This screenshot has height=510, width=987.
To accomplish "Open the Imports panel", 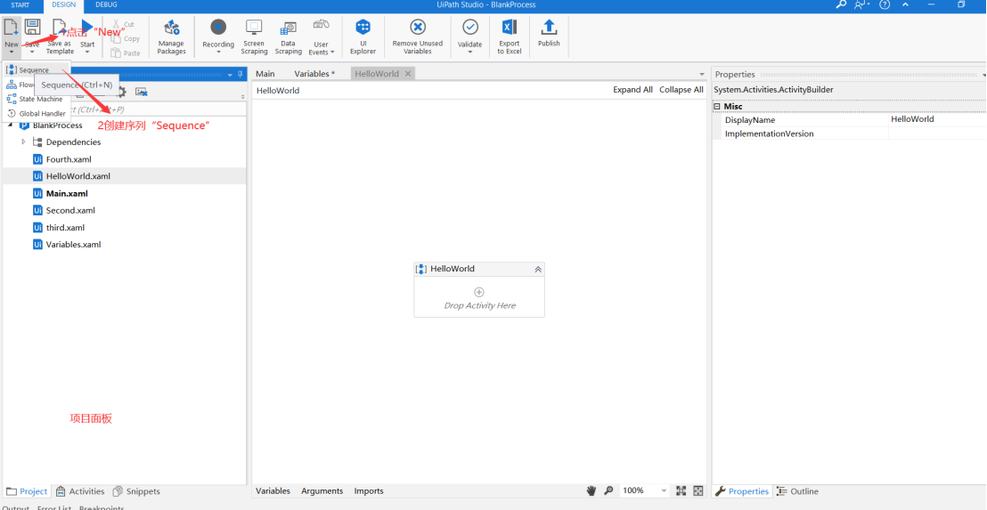I will click(369, 491).
